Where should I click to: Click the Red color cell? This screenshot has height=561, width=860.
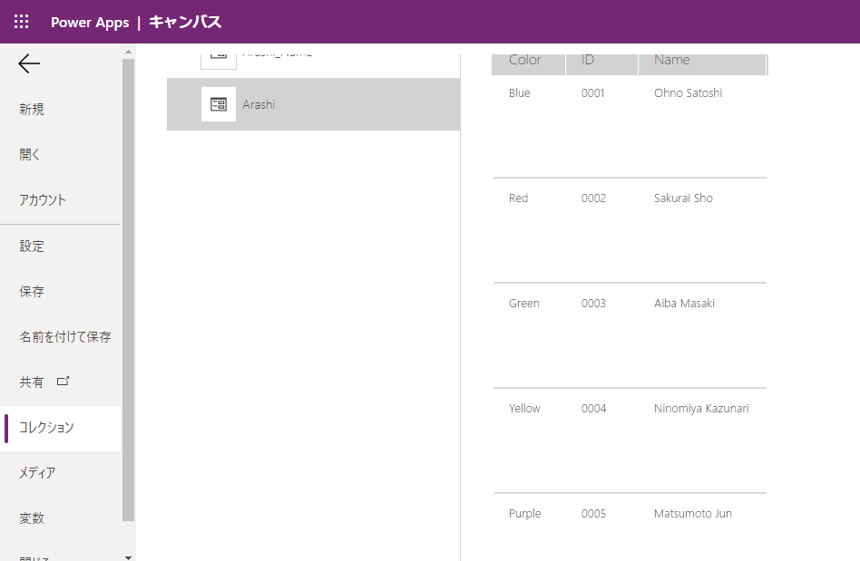[x=518, y=198]
